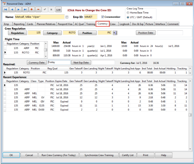Click the position help question-mark icon
The image size is (194, 164).
[115, 33]
